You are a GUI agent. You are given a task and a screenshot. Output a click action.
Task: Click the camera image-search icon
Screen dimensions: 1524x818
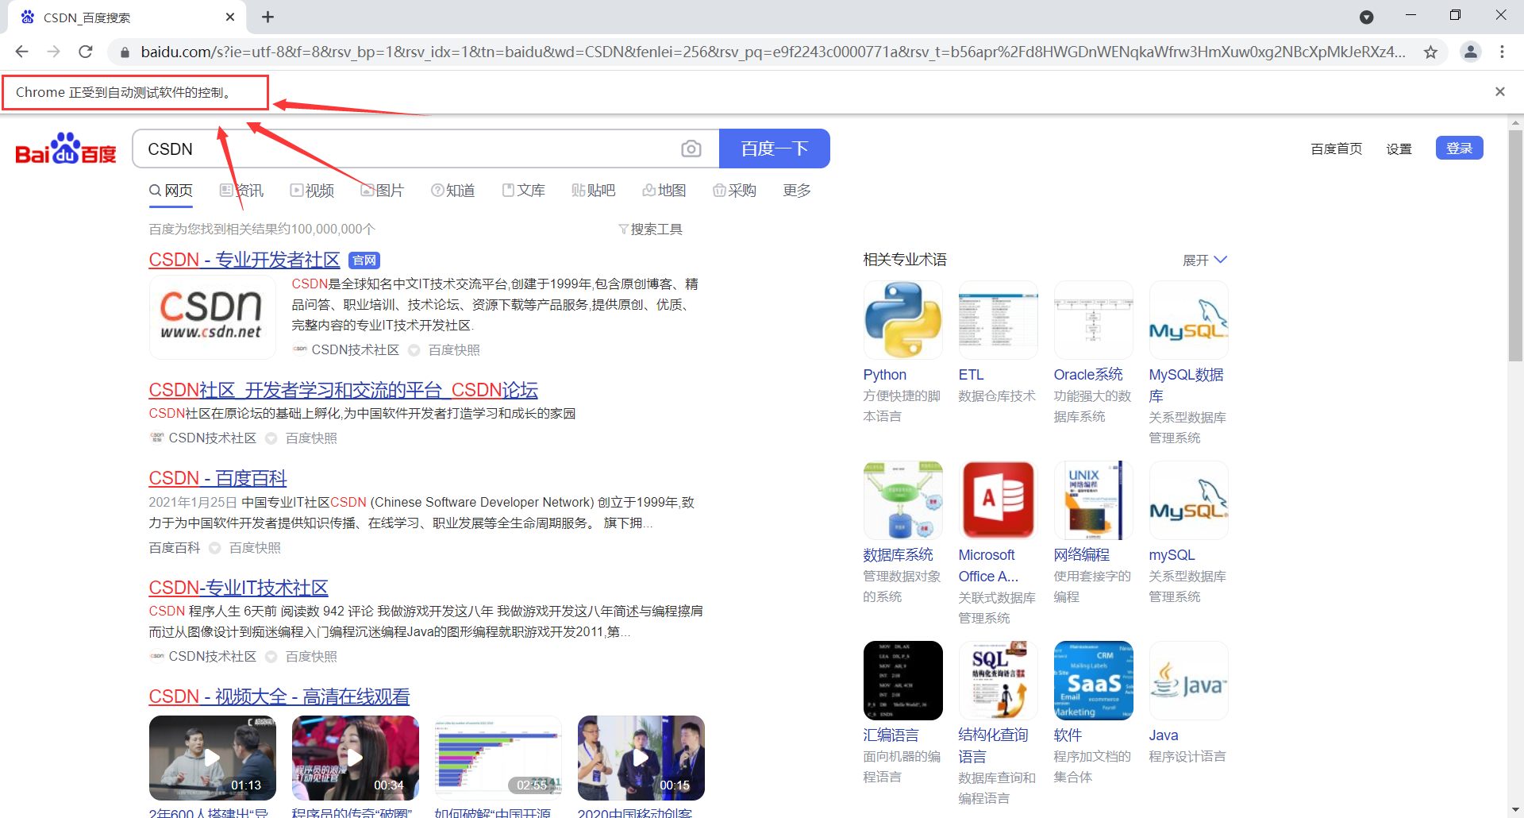(x=691, y=149)
